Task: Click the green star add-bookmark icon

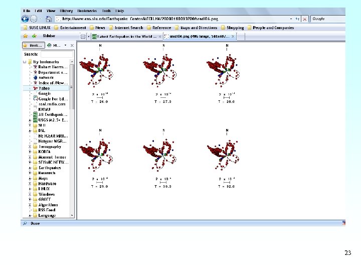Action: (x=34, y=36)
